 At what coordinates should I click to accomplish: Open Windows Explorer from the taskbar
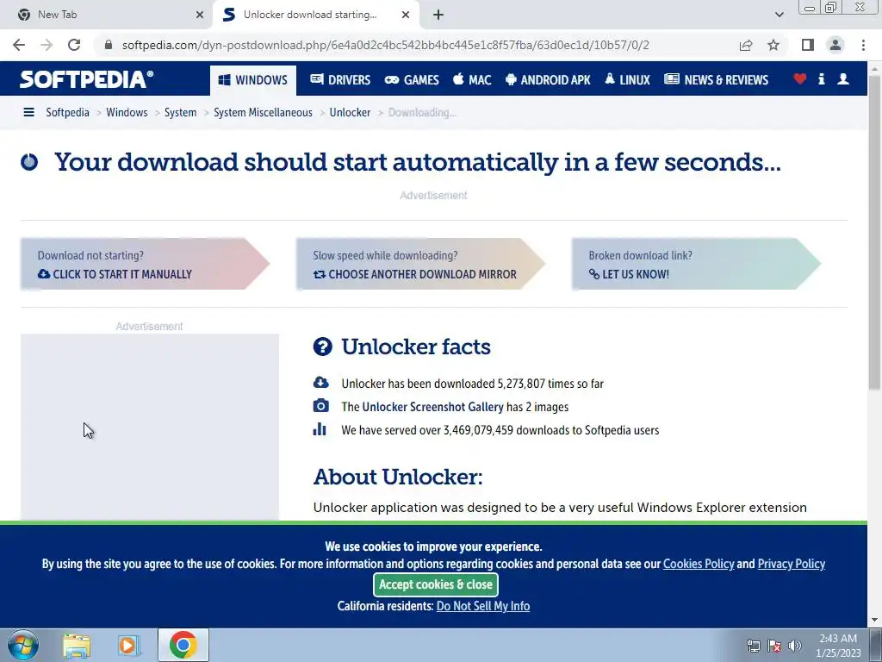coord(77,645)
